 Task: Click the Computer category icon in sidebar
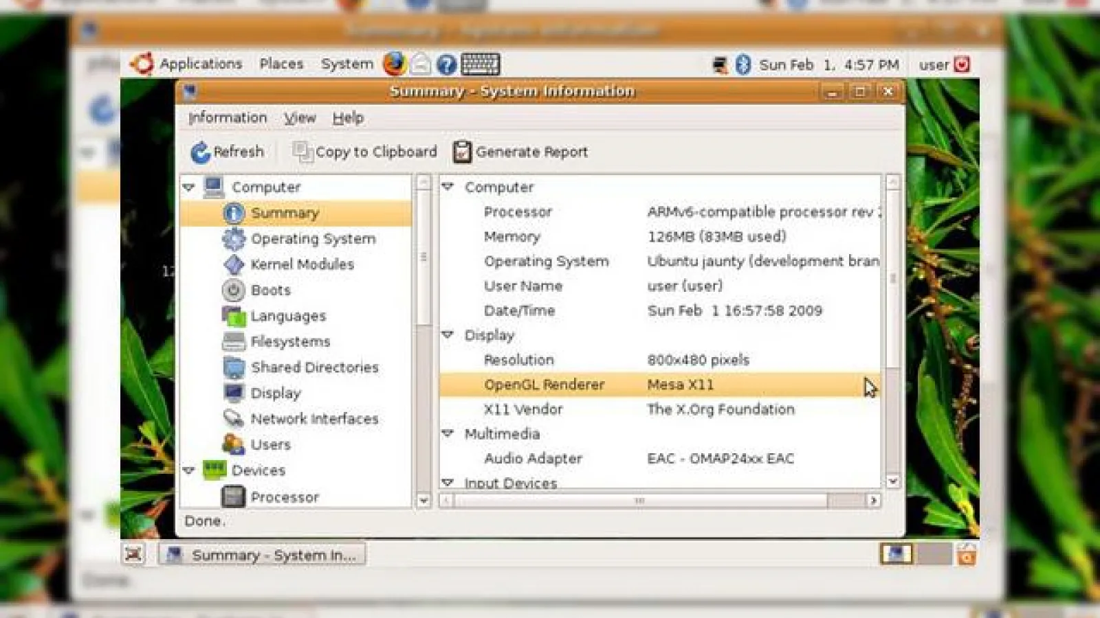[x=214, y=187]
